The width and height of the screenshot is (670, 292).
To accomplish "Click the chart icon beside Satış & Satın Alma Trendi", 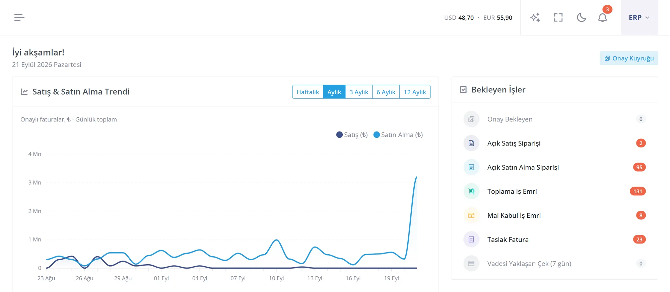I will (x=24, y=92).
